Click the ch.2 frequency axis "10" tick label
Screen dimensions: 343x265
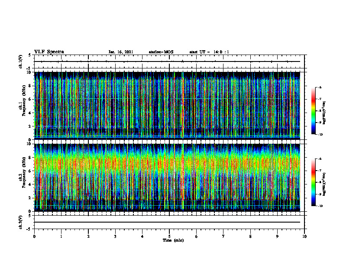[x=30, y=144]
